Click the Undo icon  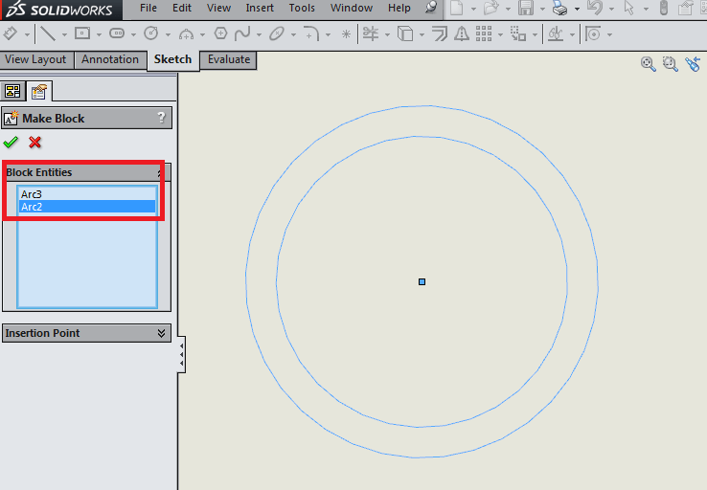595,8
